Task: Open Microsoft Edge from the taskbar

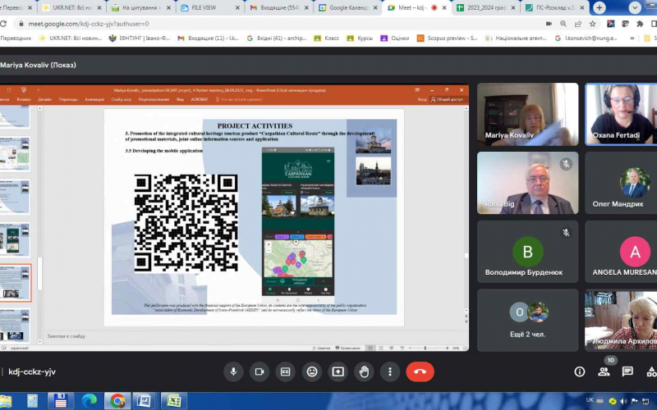Action: [90, 401]
